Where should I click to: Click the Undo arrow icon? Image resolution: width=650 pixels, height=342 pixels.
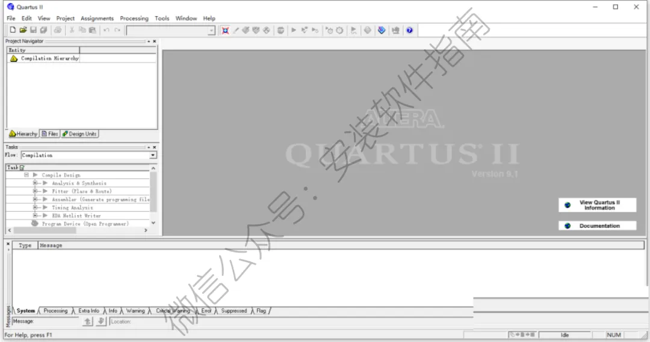(107, 30)
